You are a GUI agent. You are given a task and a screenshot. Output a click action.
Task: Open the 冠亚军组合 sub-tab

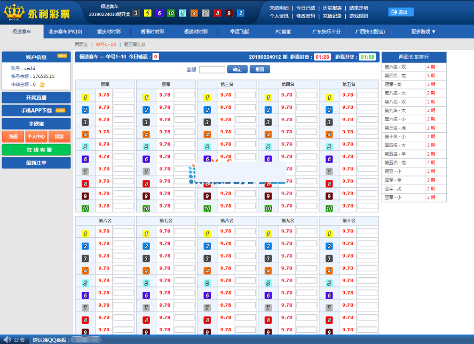(x=135, y=44)
